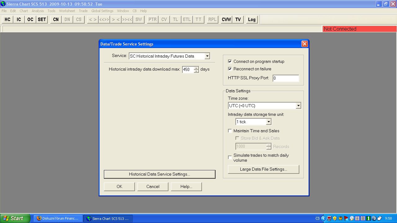397x223 pixels.
Task: Click the '>><<' toolbar button
Action: pos(127,20)
